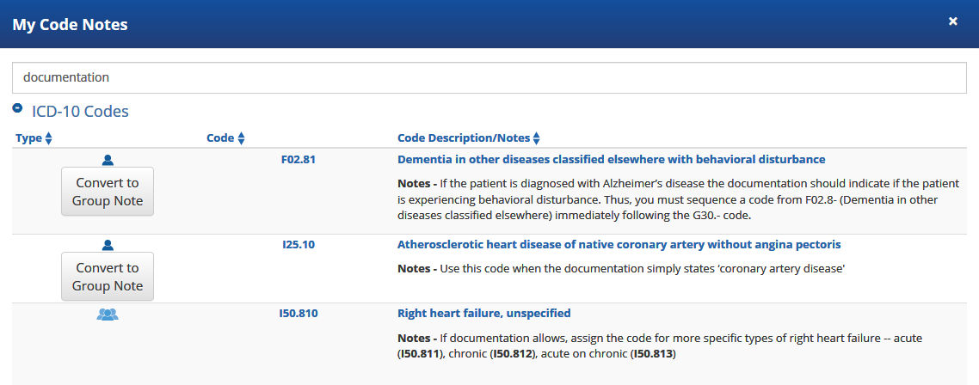Convert I25.10 note to Group Note
This screenshot has height=385, width=979.
(x=108, y=277)
